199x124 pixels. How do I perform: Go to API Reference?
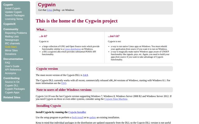tap(13, 70)
